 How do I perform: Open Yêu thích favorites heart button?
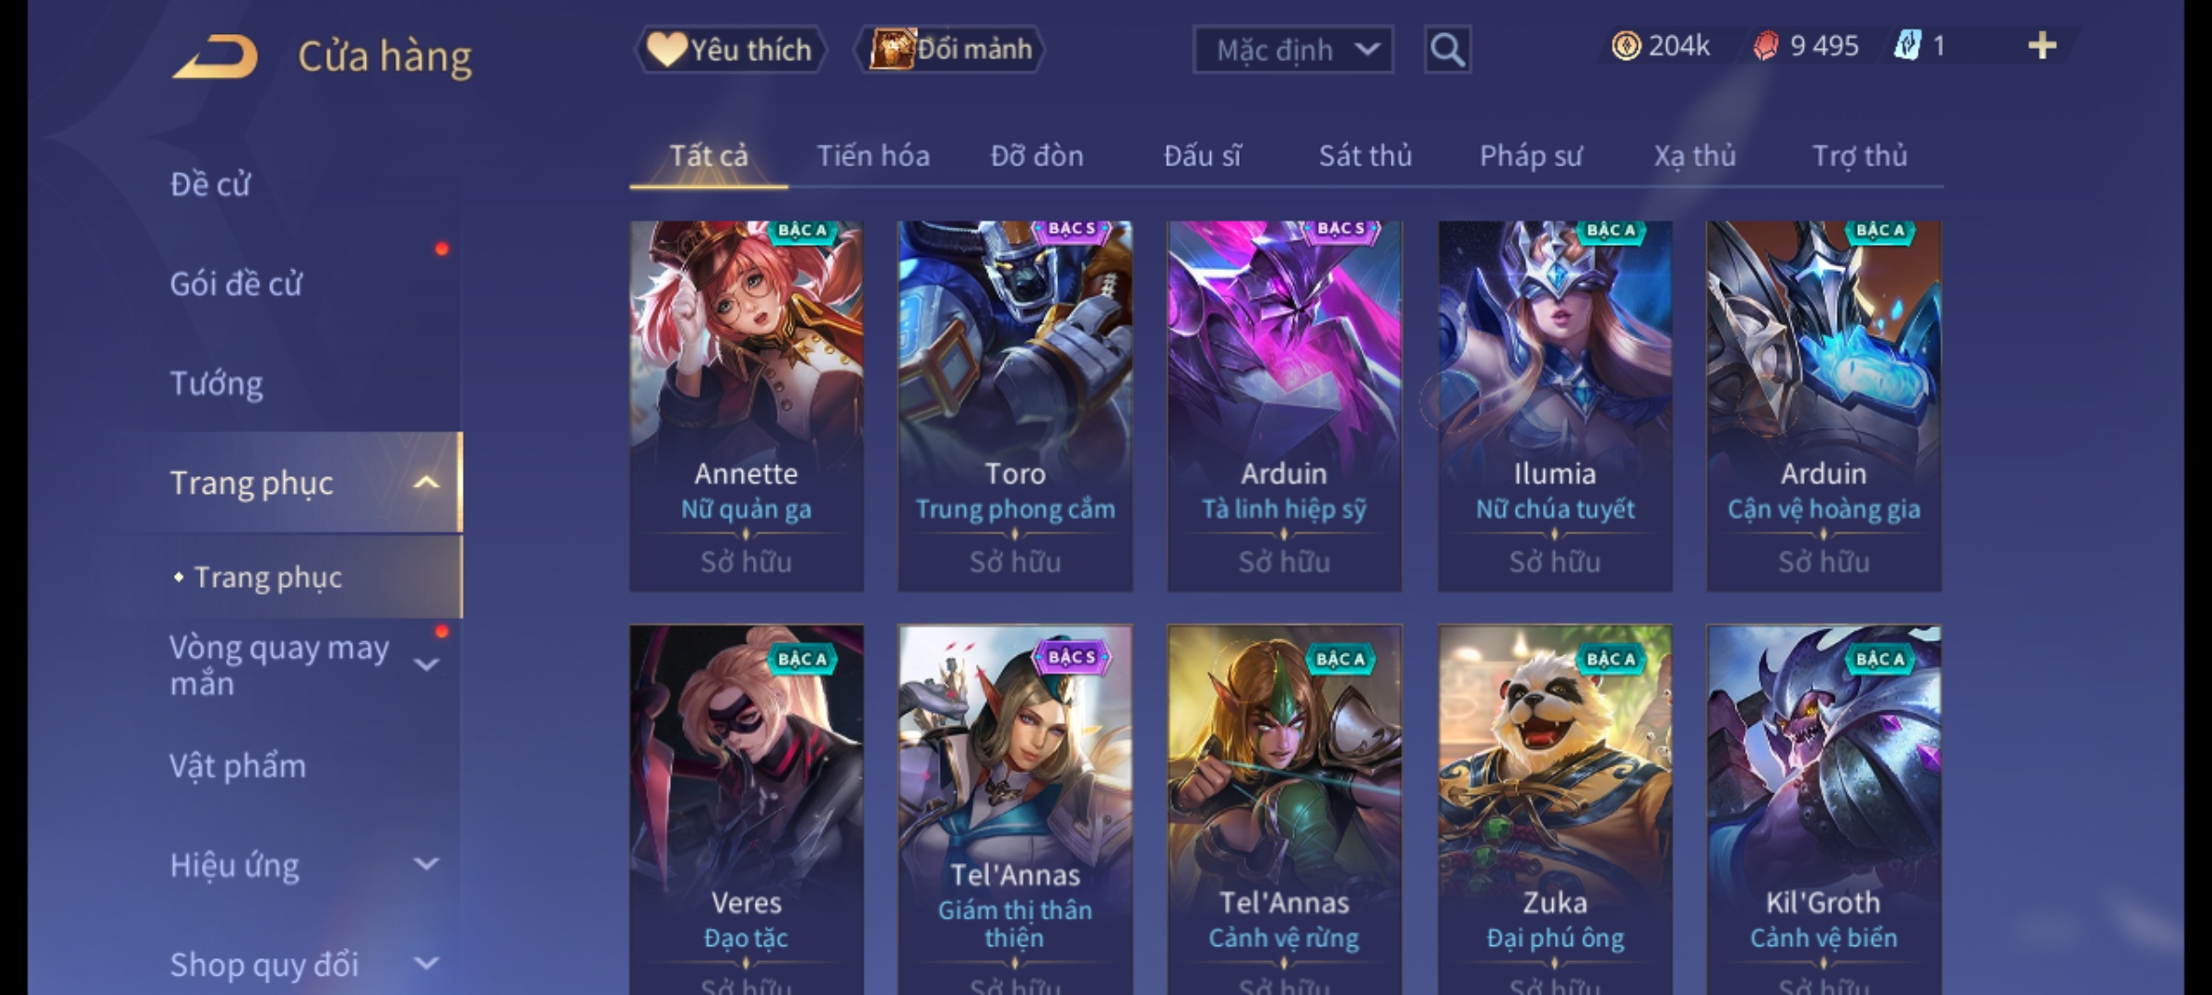731,49
